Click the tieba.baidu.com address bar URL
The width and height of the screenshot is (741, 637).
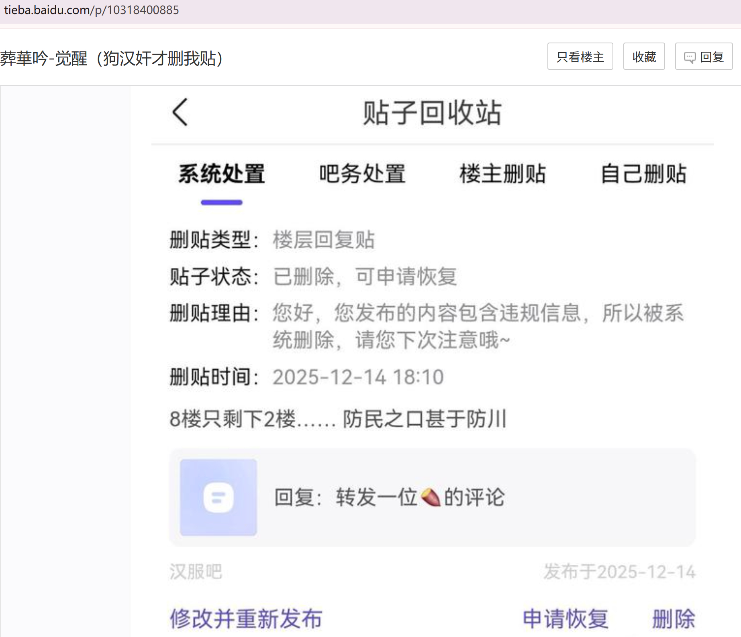(x=92, y=10)
